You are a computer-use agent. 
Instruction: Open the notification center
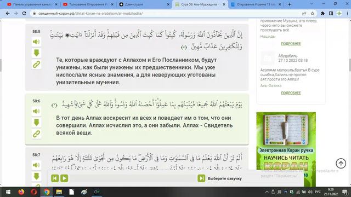point(345,192)
